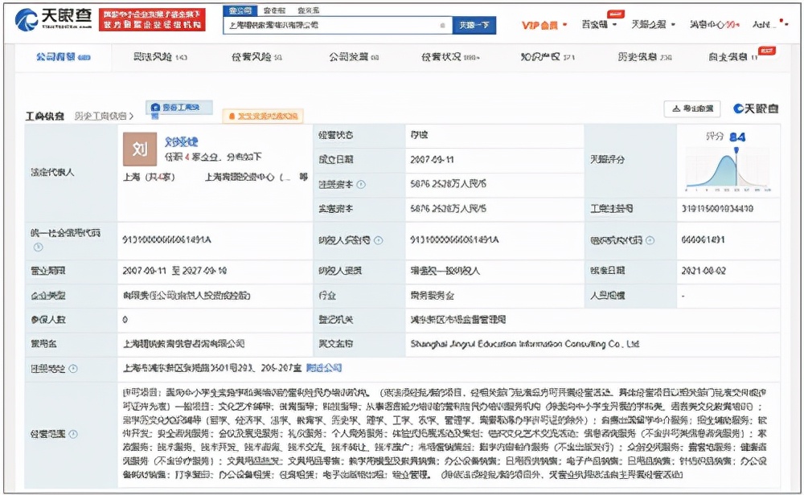This screenshot has width=804, height=495.
Task: Click the 导出数据 export button
Action: pos(692,108)
